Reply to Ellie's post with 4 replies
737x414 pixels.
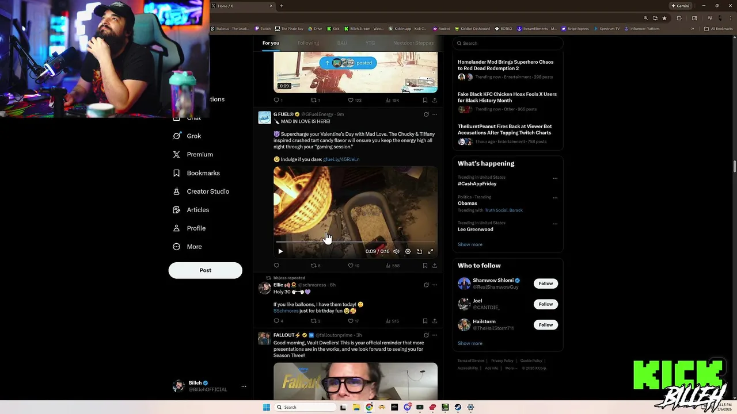(x=278, y=321)
